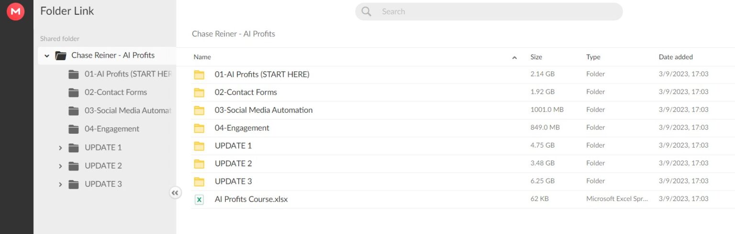Screen dimensions: 735x234
Task: Click the sidebar folder icon for 02-Contact Forms
Action: coord(73,92)
